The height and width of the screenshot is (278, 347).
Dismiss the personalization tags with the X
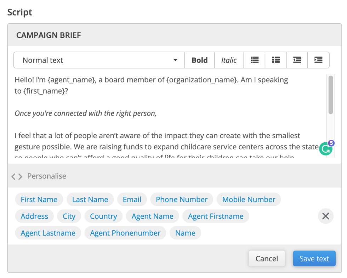[x=325, y=216]
